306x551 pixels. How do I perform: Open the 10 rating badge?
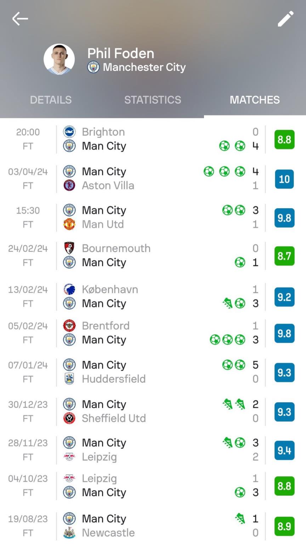point(284,179)
